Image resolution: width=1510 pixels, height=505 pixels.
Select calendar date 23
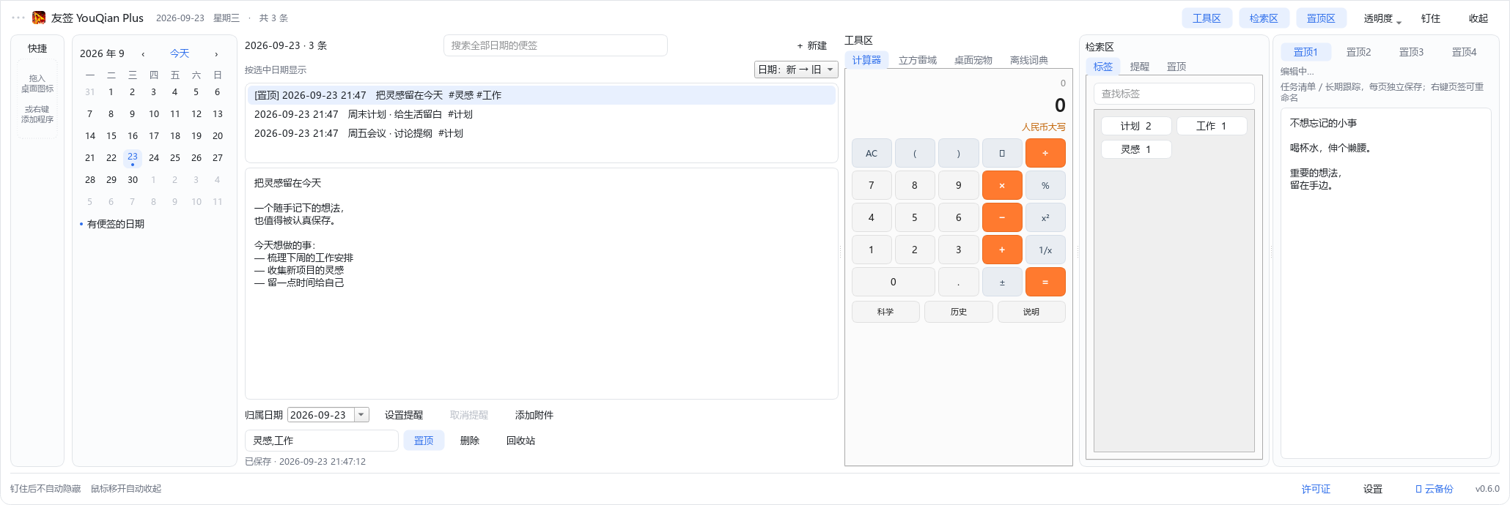pyautogui.click(x=133, y=157)
